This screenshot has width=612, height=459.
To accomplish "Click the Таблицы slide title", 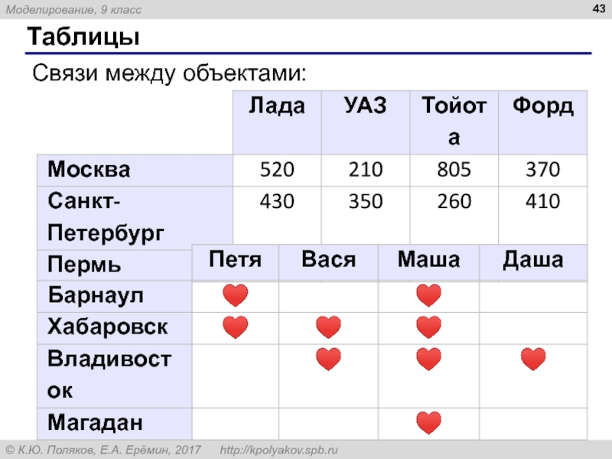I will click(x=83, y=37).
